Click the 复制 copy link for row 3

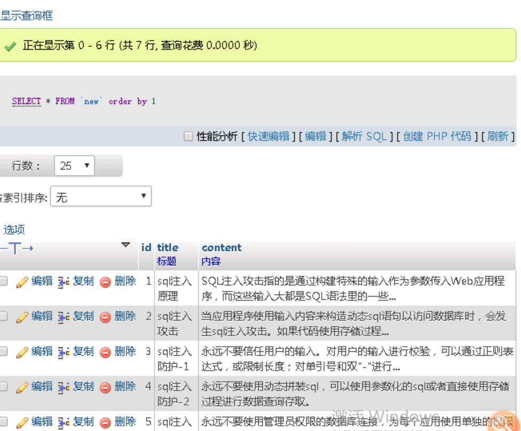click(x=83, y=352)
